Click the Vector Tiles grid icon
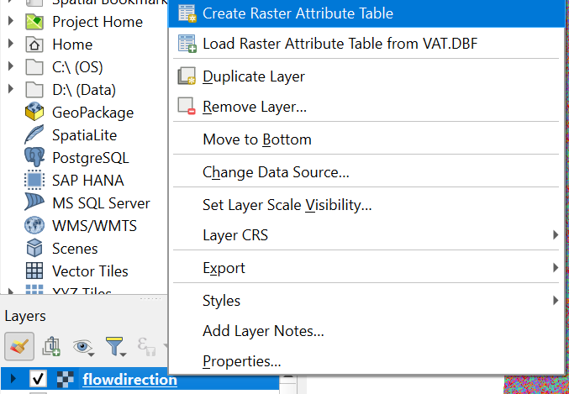The width and height of the screenshot is (569, 394). click(x=34, y=271)
